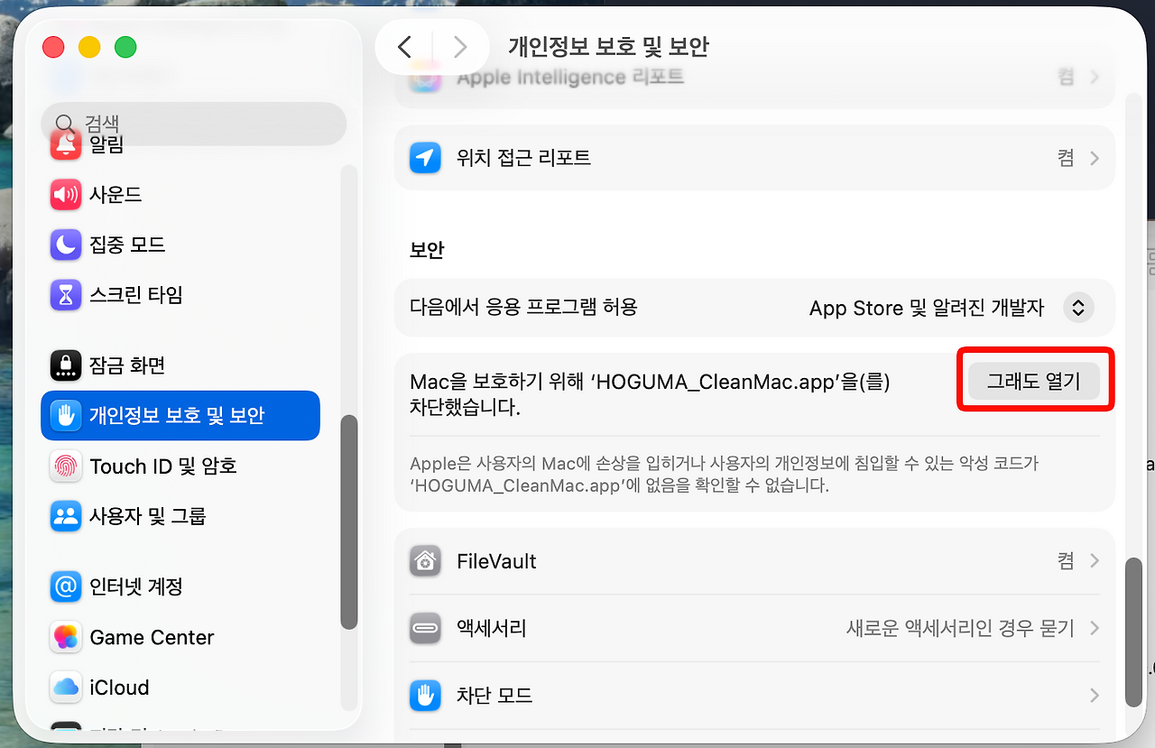Expand 위치 접근 리포트 row chevron
Screen dimensions: 1155x748
click(x=1095, y=158)
